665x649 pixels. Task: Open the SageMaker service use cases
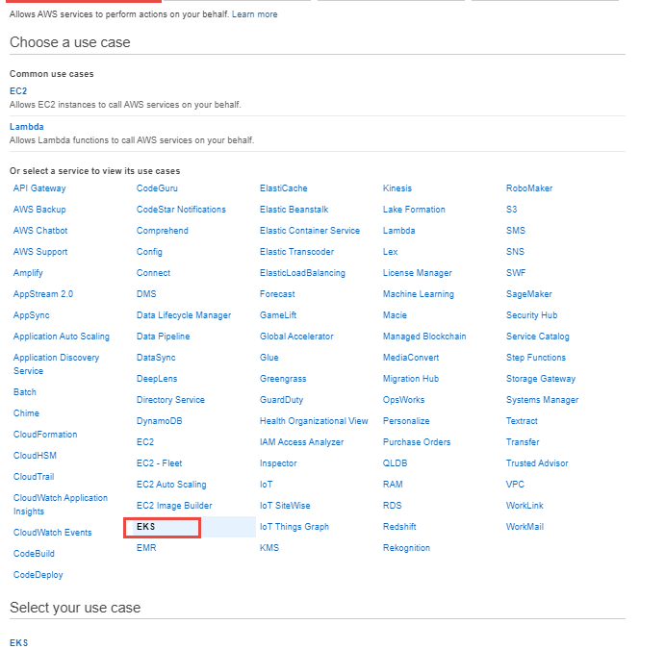click(529, 294)
